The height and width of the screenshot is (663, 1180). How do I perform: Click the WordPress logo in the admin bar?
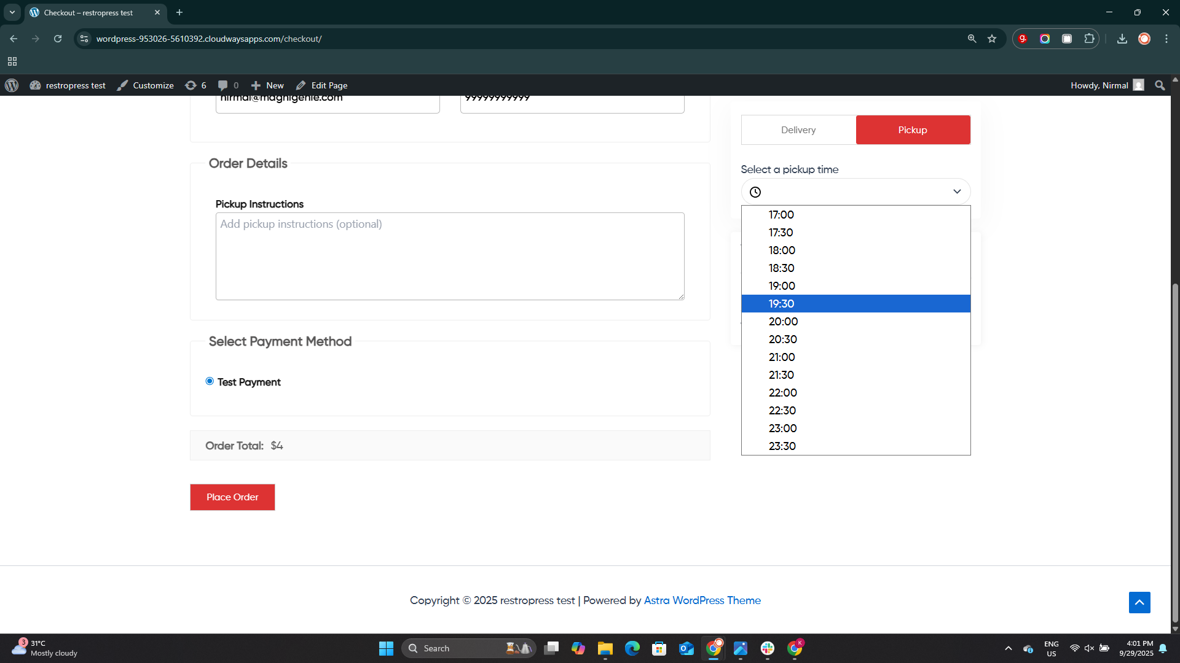[x=11, y=85]
